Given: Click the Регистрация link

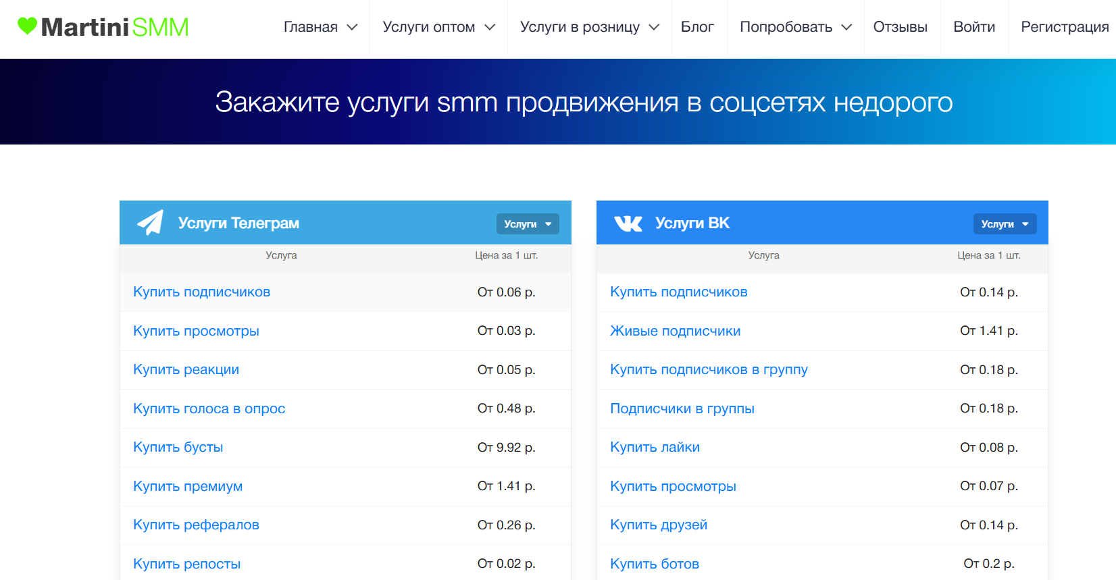Looking at the screenshot, I should (1065, 27).
